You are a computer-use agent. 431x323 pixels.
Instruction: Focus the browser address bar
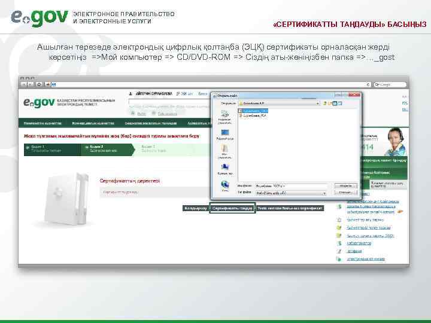click(x=211, y=84)
